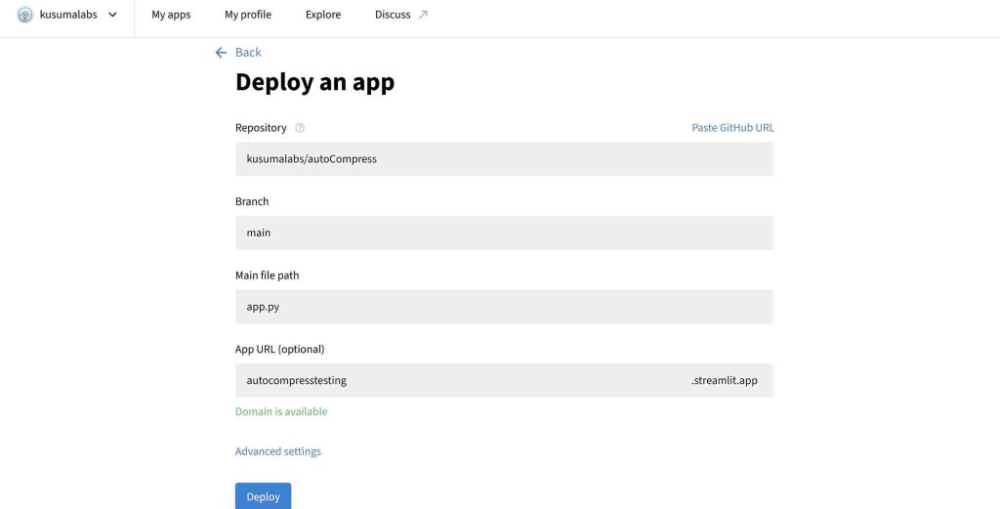The image size is (1000, 509).
Task: Open the My apps tab
Action: [171, 15]
